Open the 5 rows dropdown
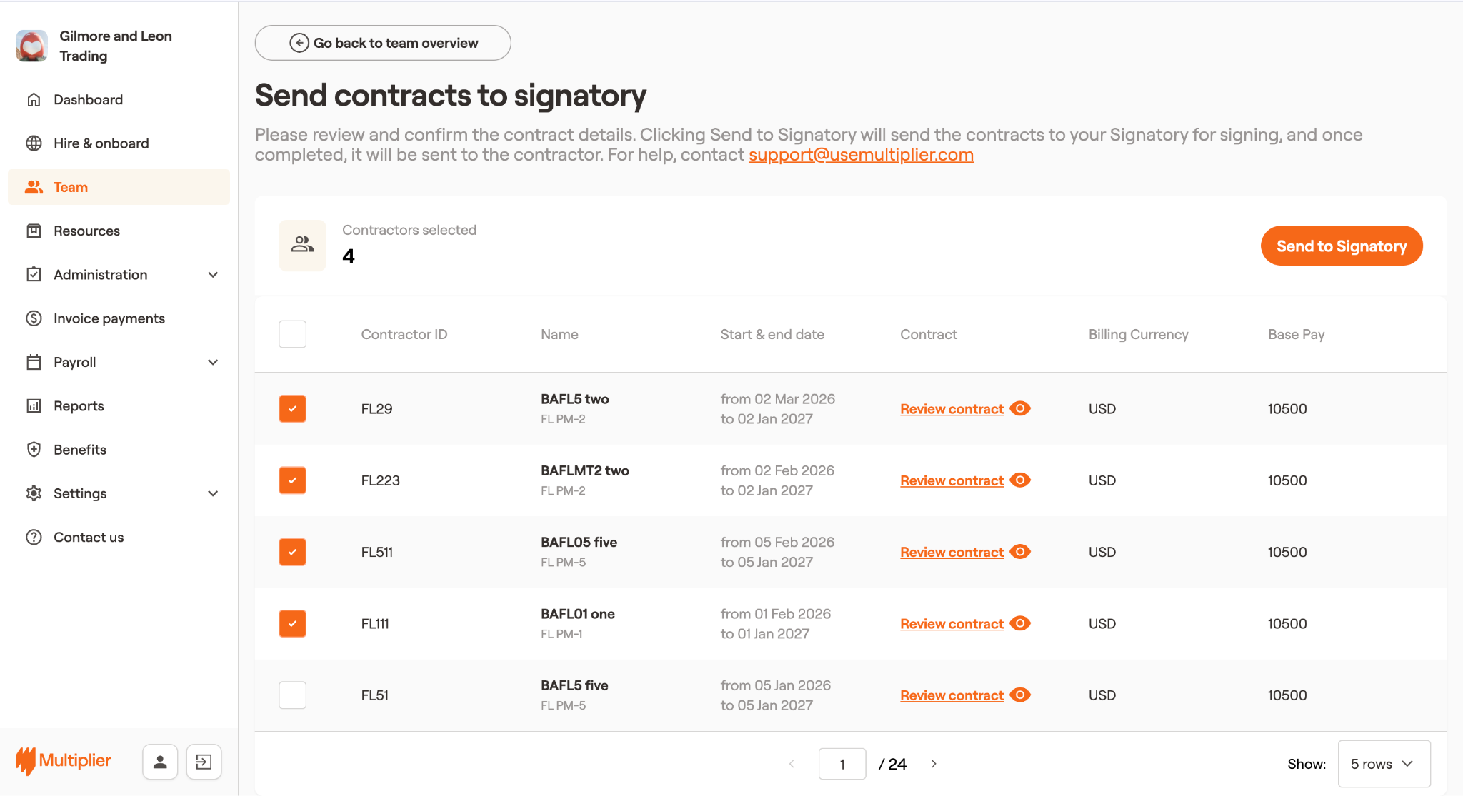1463x796 pixels. pyautogui.click(x=1383, y=764)
